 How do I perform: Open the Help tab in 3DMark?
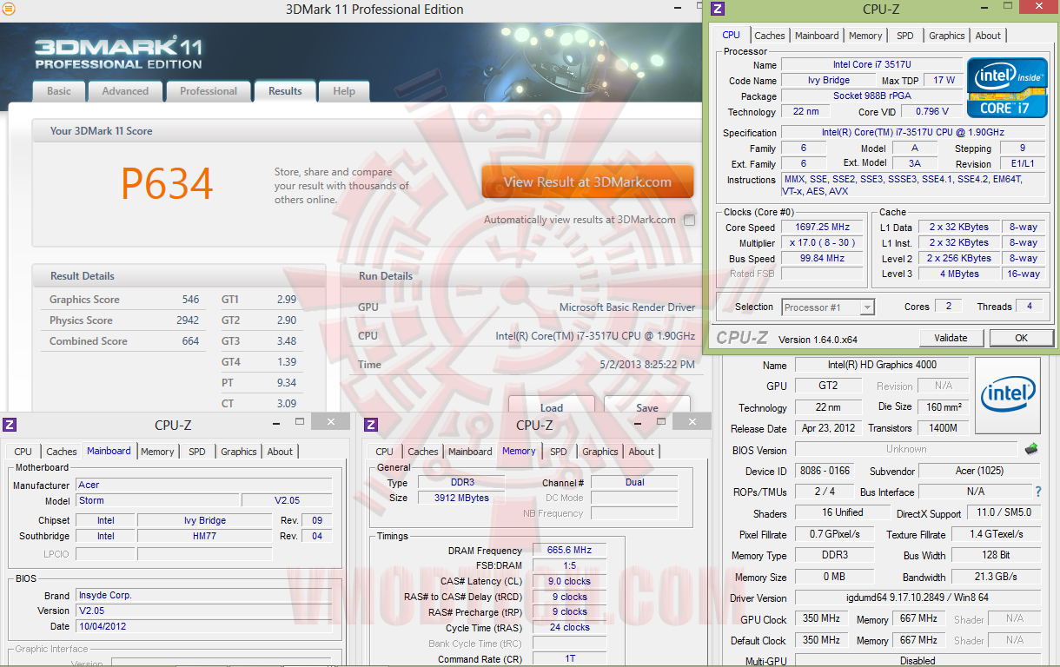coord(344,91)
